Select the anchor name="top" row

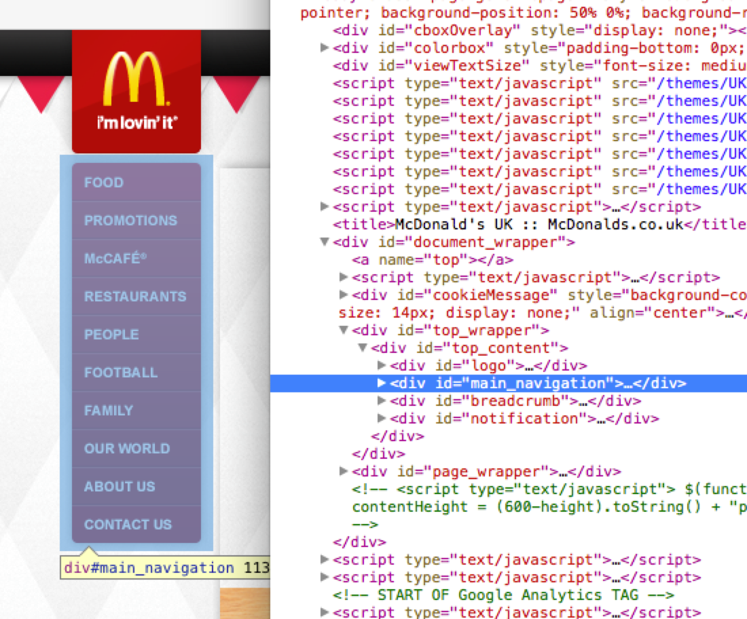[433, 260]
